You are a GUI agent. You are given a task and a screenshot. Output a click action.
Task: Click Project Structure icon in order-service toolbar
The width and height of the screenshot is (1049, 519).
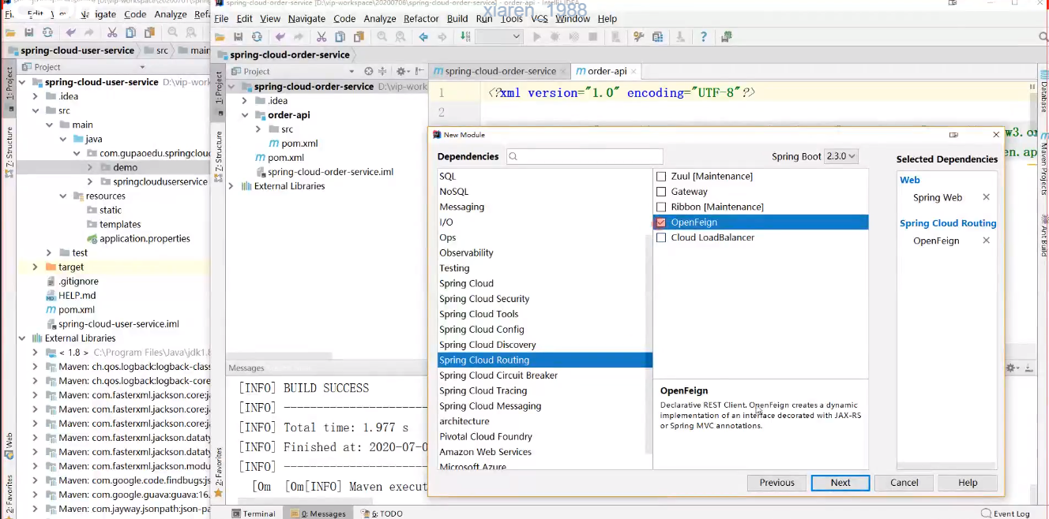(x=657, y=37)
